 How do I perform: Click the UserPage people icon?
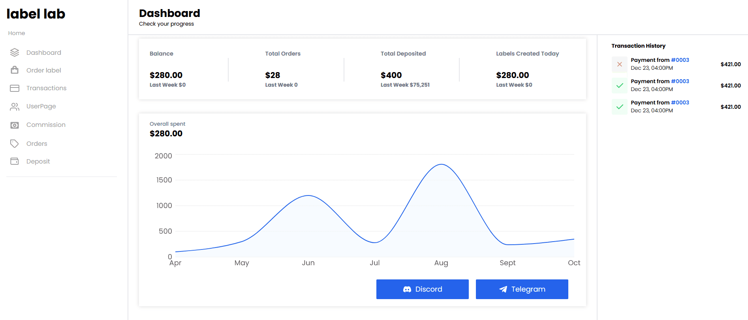coord(15,106)
